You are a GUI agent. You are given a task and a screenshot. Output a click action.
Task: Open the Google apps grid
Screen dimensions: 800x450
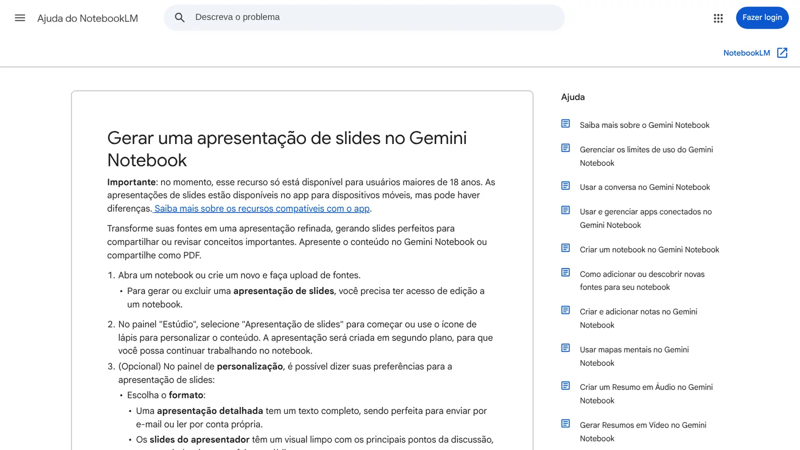tap(718, 18)
